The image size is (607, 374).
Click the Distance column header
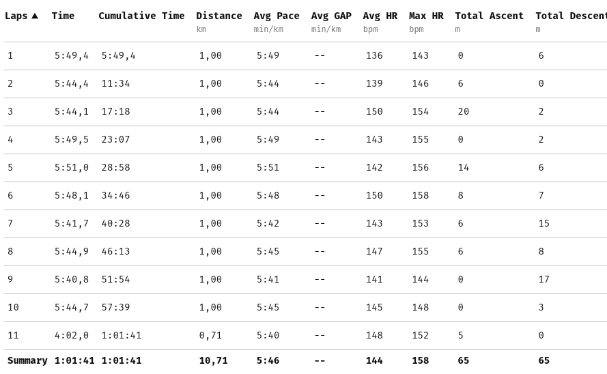[x=218, y=16]
